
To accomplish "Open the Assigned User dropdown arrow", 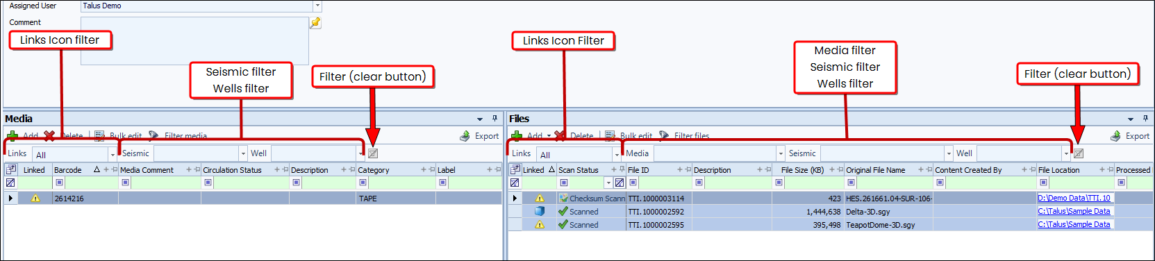I will tap(317, 6).
